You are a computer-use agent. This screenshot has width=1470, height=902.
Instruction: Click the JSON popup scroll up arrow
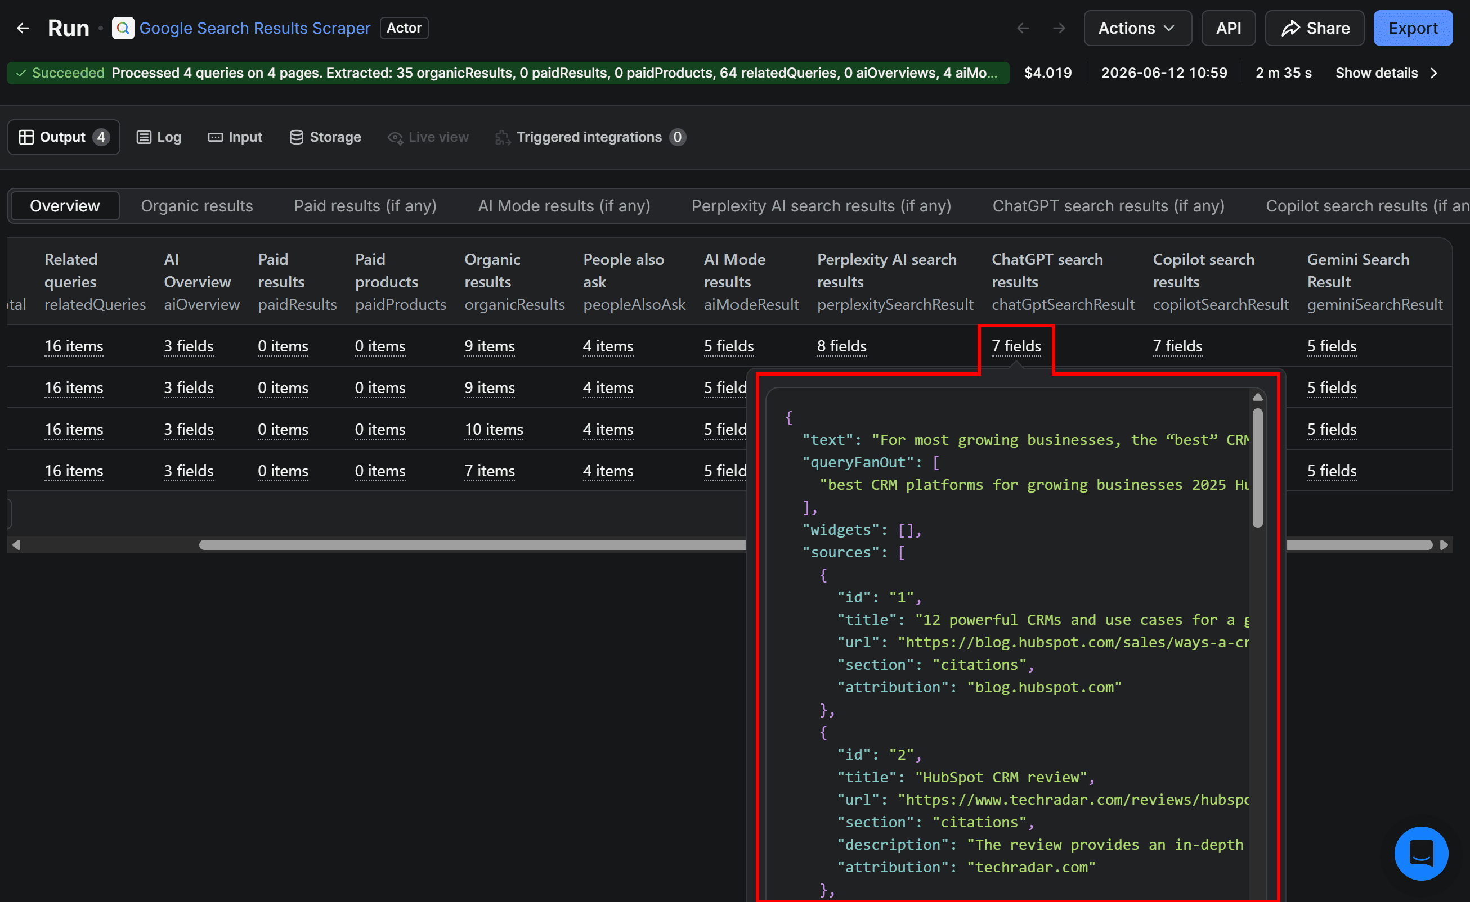click(x=1257, y=396)
